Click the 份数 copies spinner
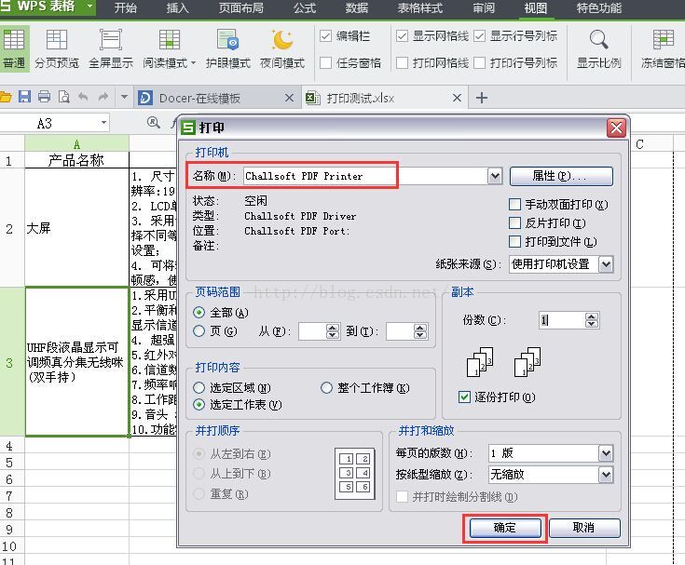This screenshot has height=565, width=685. 592,320
